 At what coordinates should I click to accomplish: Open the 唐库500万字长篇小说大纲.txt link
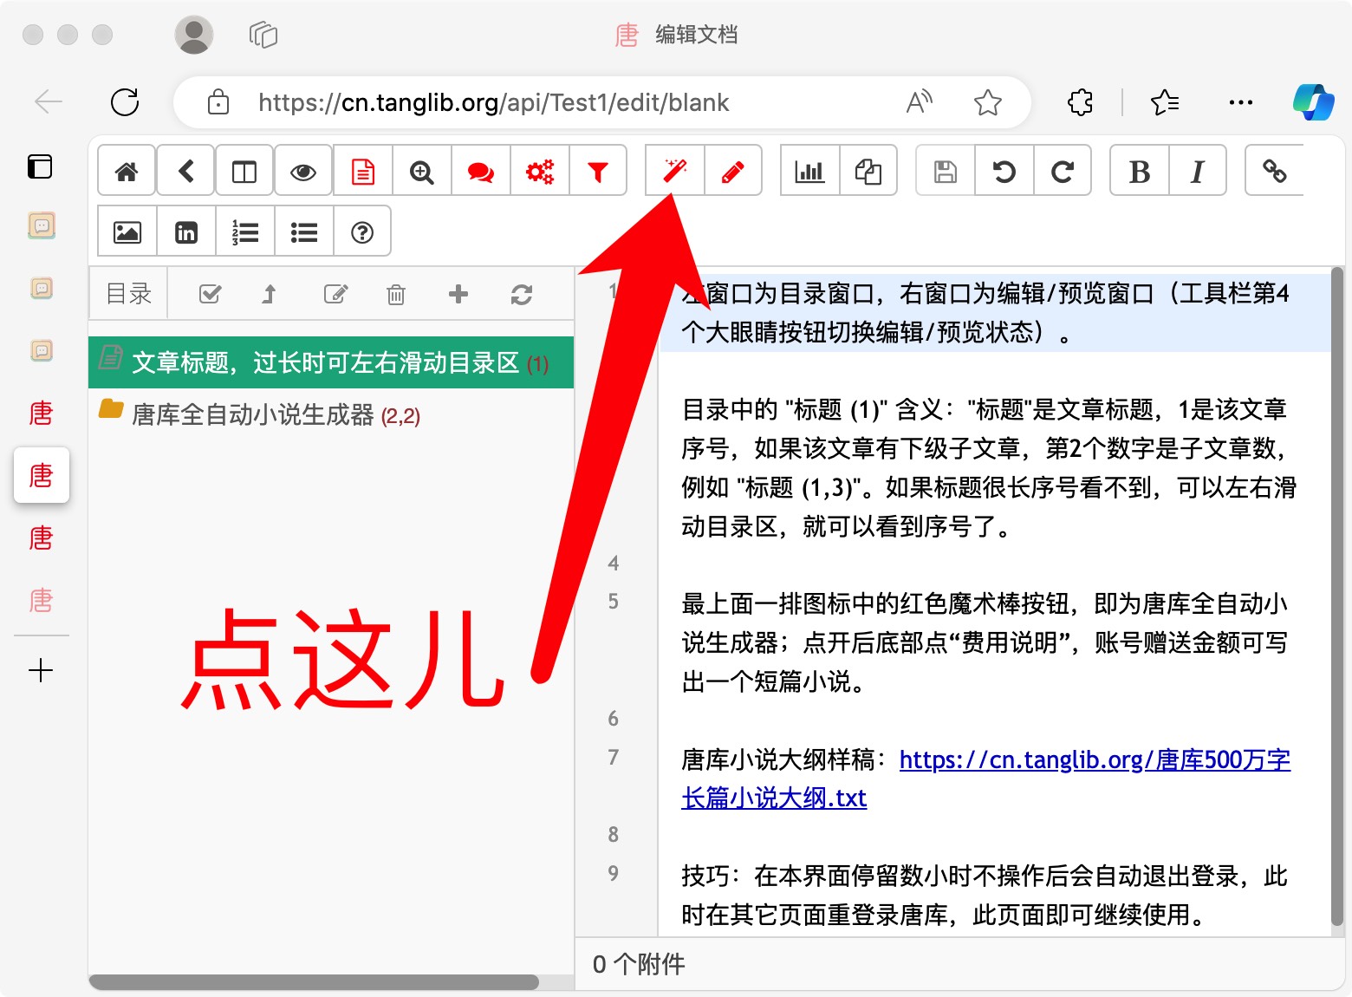tap(986, 779)
